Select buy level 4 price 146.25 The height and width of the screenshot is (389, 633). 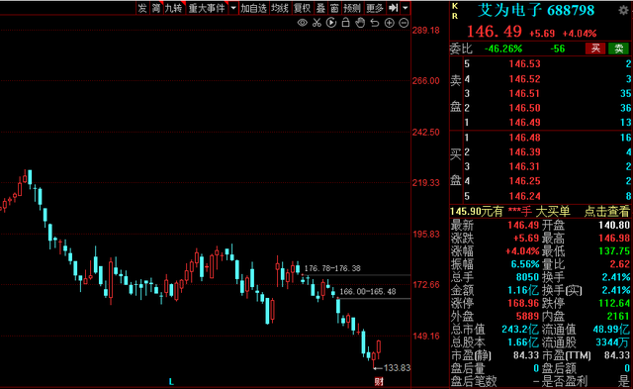[x=524, y=181]
